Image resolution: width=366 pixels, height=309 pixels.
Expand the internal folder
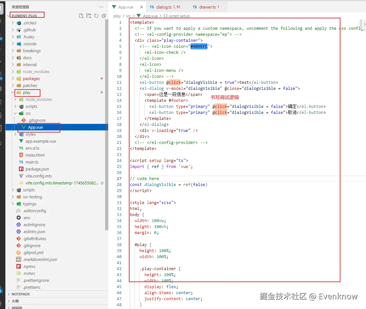[x=13, y=65]
